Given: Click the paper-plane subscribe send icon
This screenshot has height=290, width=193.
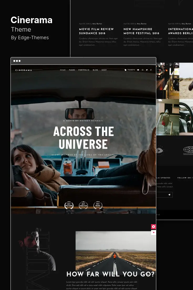Looking at the screenshot, I should pyautogui.click(x=169, y=194).
